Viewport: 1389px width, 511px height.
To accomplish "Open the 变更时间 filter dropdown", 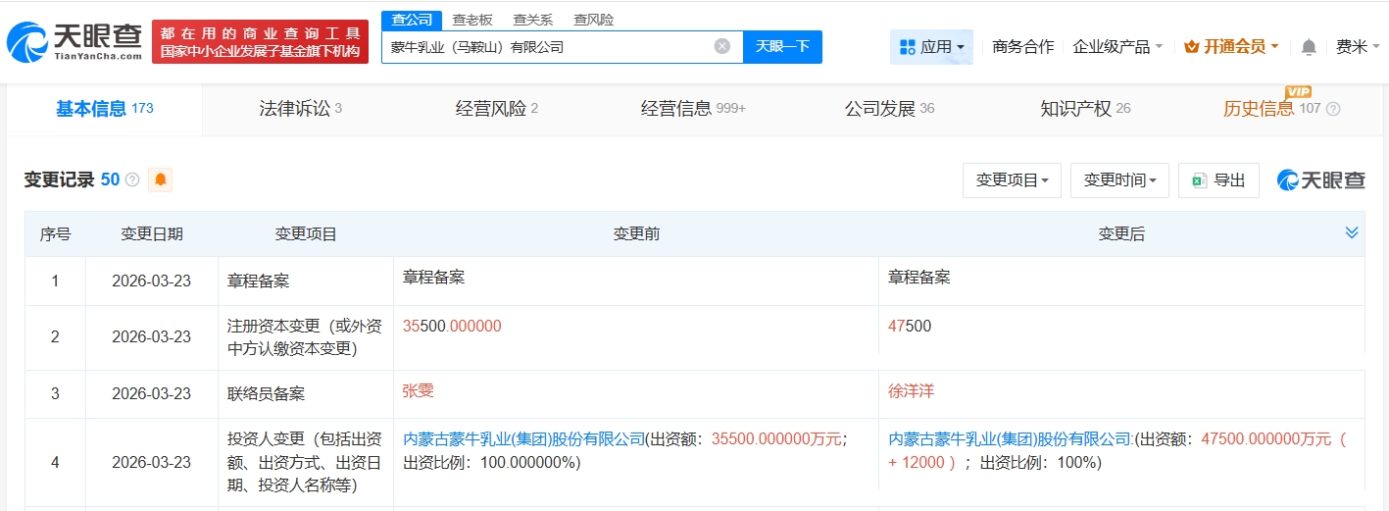I will coord(1119,180).
